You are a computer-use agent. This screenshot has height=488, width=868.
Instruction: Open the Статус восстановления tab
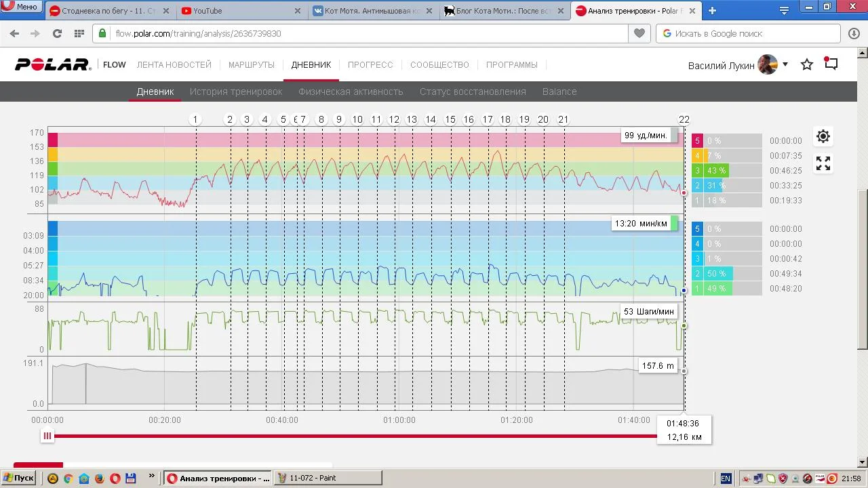[x=473, y=91]
